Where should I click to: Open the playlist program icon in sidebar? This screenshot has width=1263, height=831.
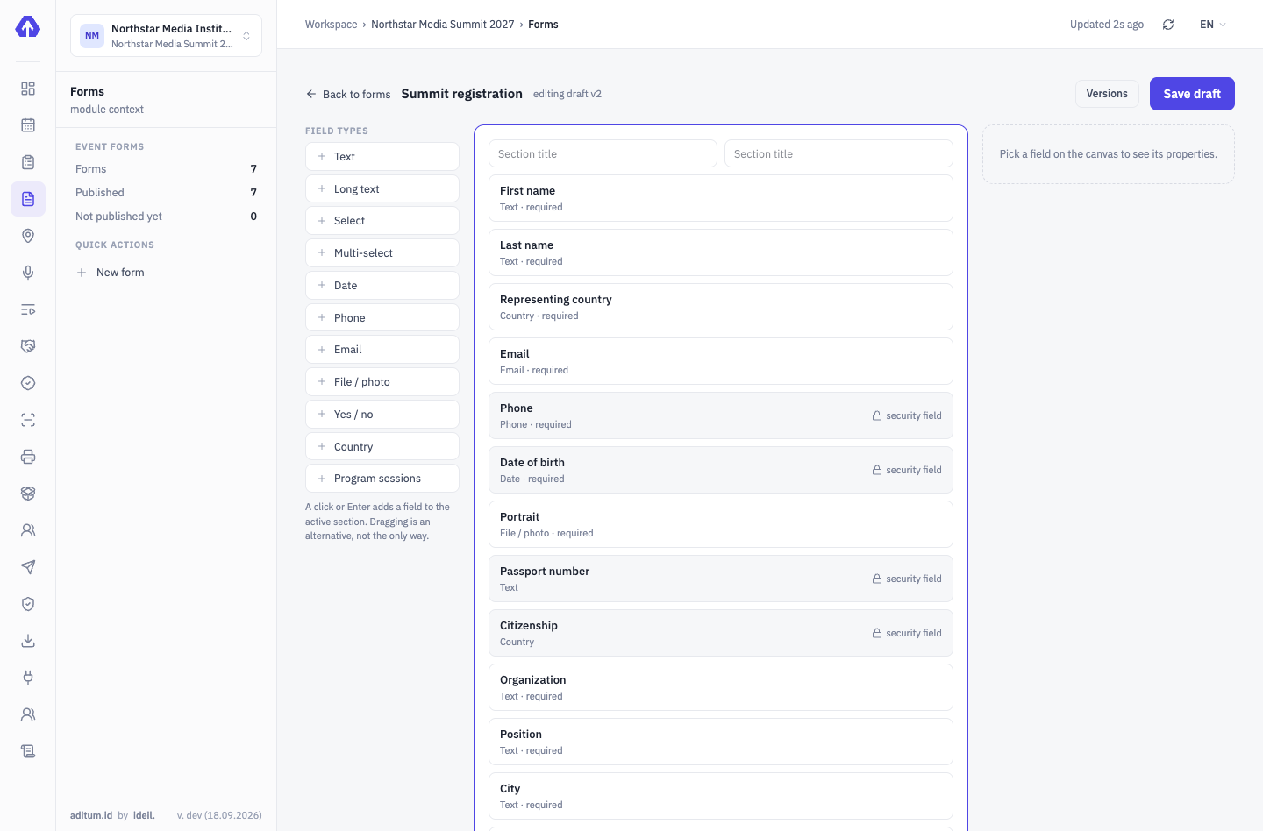coord(28,309)
